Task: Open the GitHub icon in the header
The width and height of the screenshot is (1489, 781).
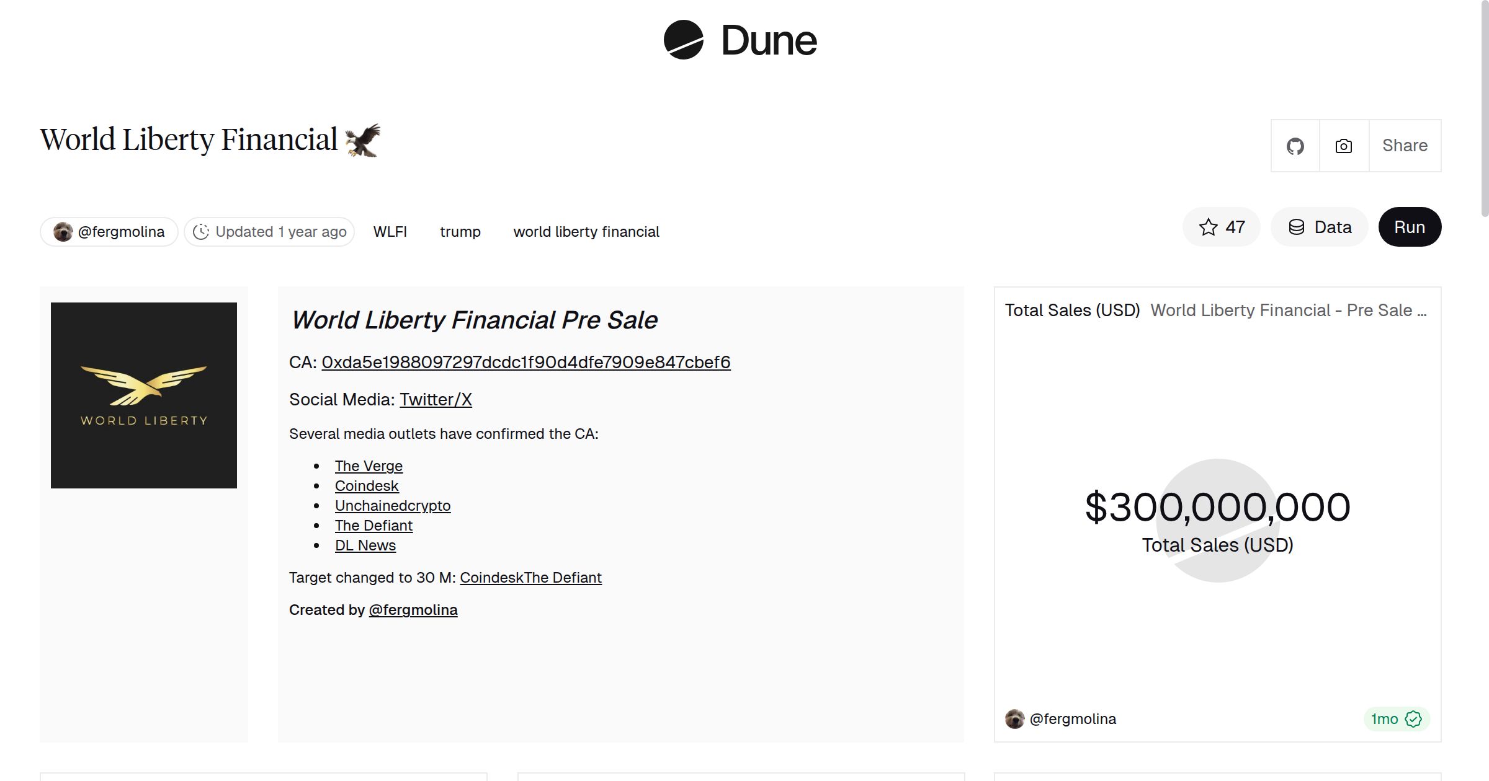Action: (1295, 145)
